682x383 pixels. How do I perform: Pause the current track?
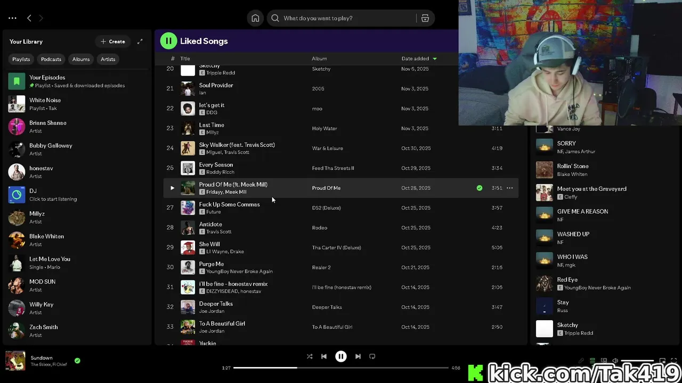click(341, 356)
